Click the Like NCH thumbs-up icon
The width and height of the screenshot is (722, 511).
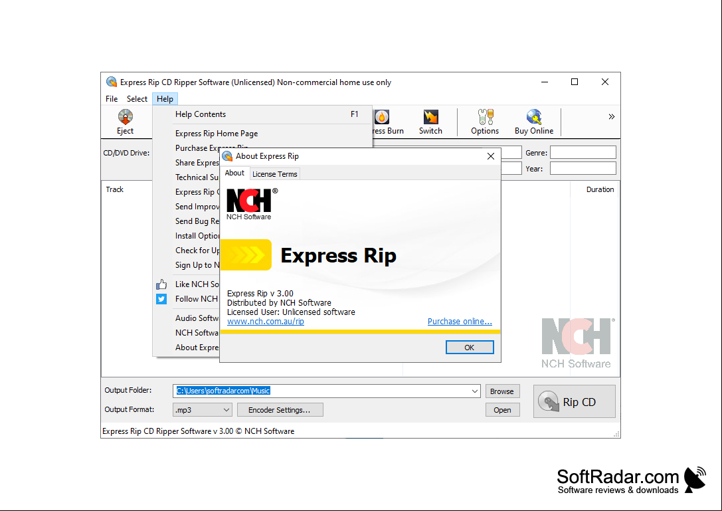coord(161,284)
